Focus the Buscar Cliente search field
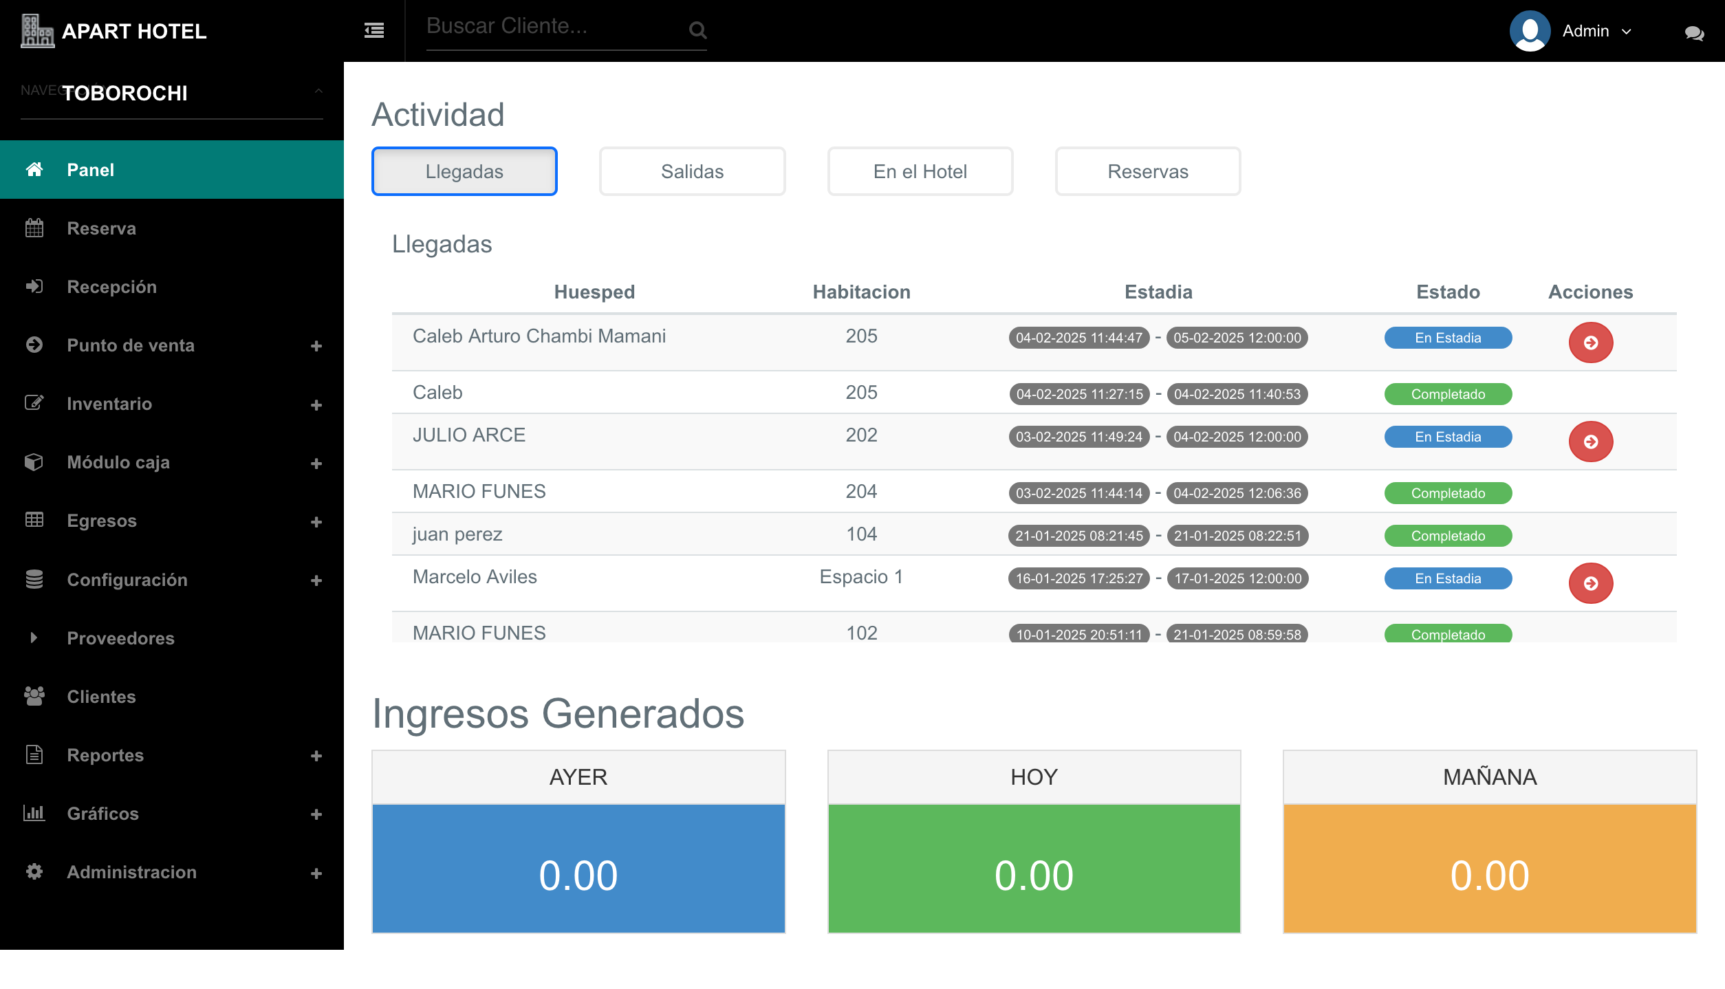Viewport: 1725px width, 989px height. 550,28
